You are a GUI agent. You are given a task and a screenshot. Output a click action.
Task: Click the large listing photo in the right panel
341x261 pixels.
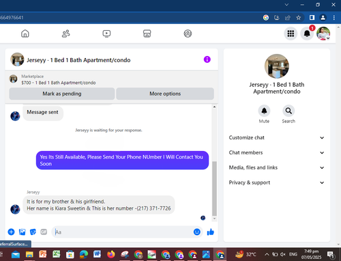(x=277, y=66)
